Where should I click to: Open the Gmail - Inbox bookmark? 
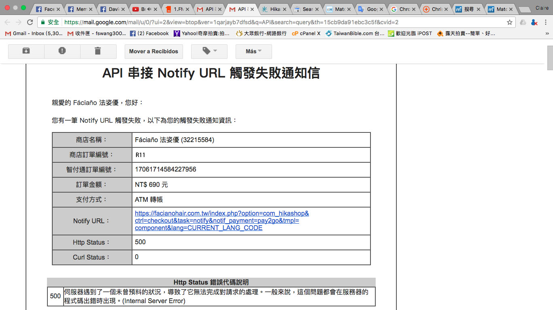34,34
